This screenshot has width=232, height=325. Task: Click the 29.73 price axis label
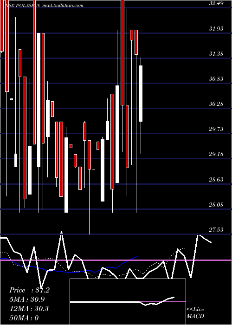[x=216, y=129]
